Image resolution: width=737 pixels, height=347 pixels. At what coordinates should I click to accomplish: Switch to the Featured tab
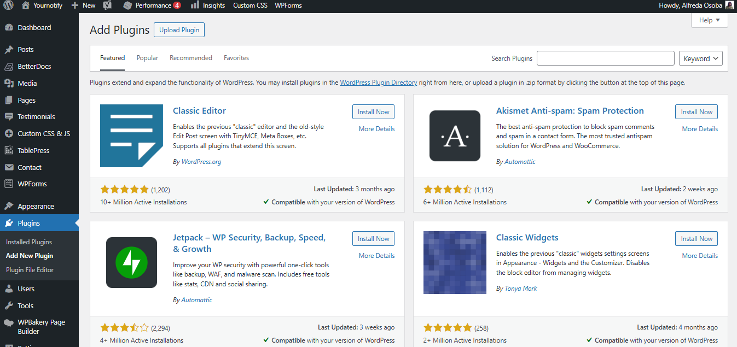(x=112, y=58)
